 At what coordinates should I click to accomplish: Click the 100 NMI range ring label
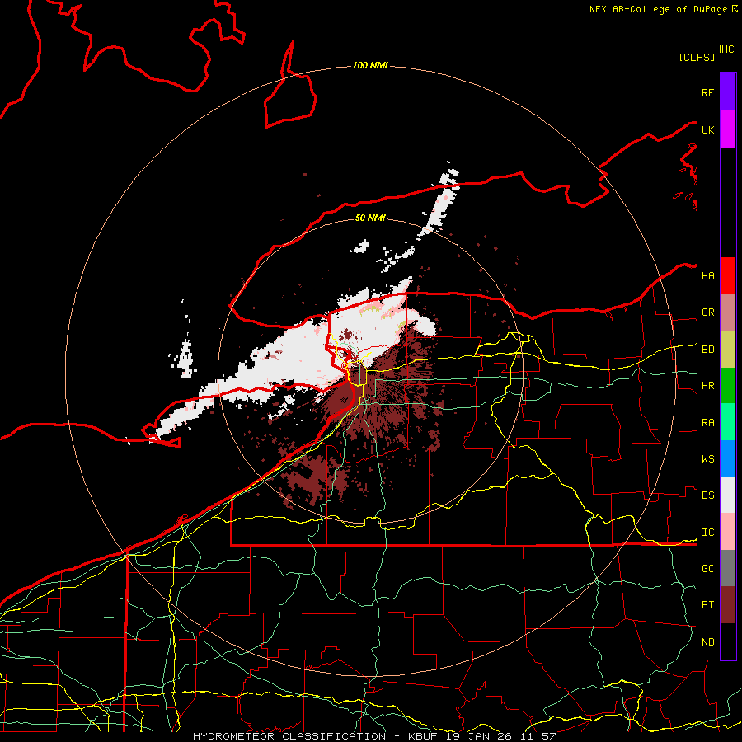370,65
